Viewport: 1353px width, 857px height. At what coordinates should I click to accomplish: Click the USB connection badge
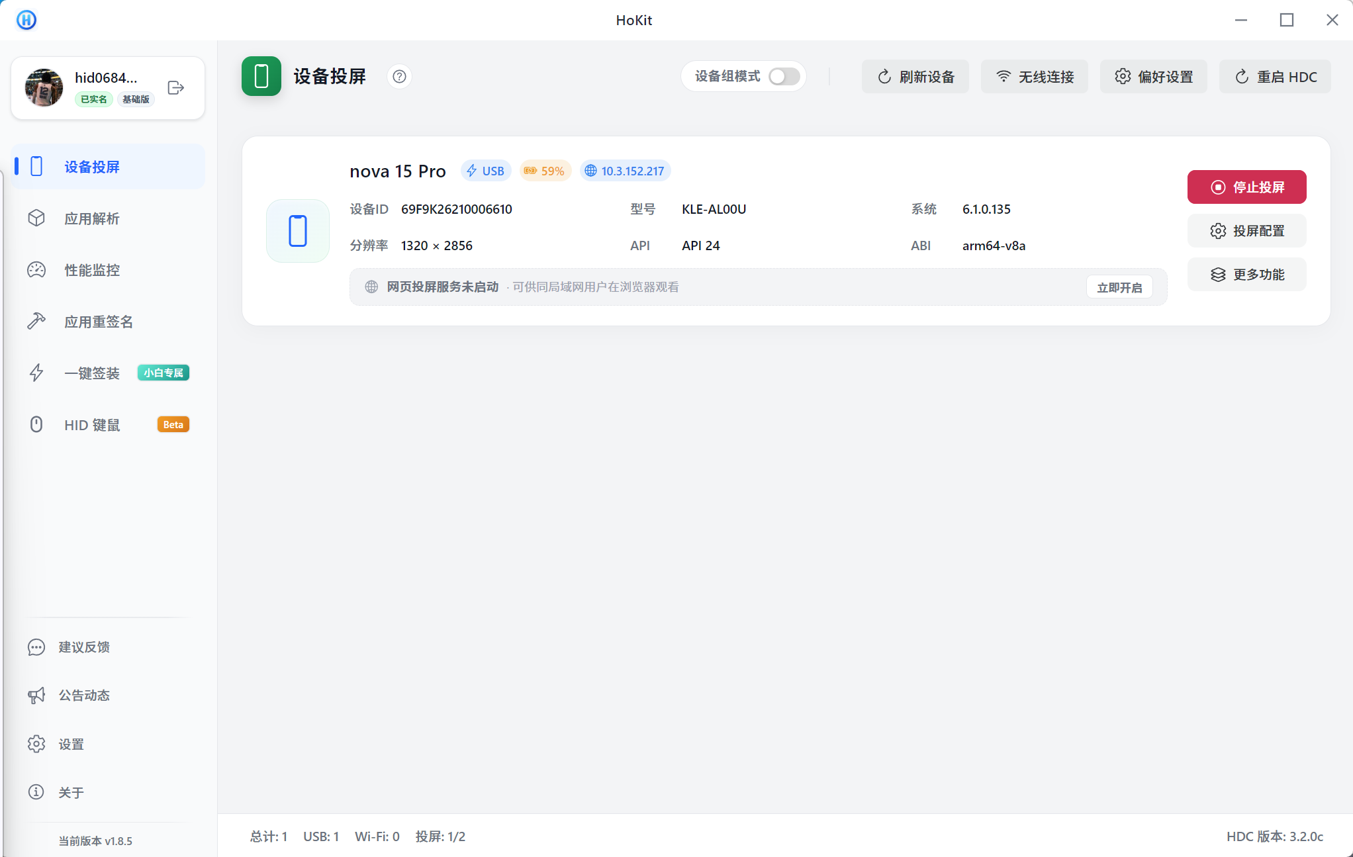[x=486, y=171]
